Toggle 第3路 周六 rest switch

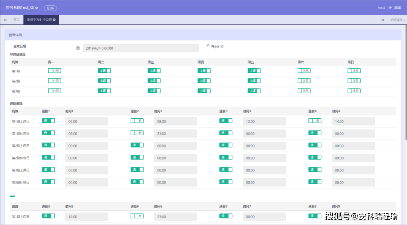(x=304, y=91)
